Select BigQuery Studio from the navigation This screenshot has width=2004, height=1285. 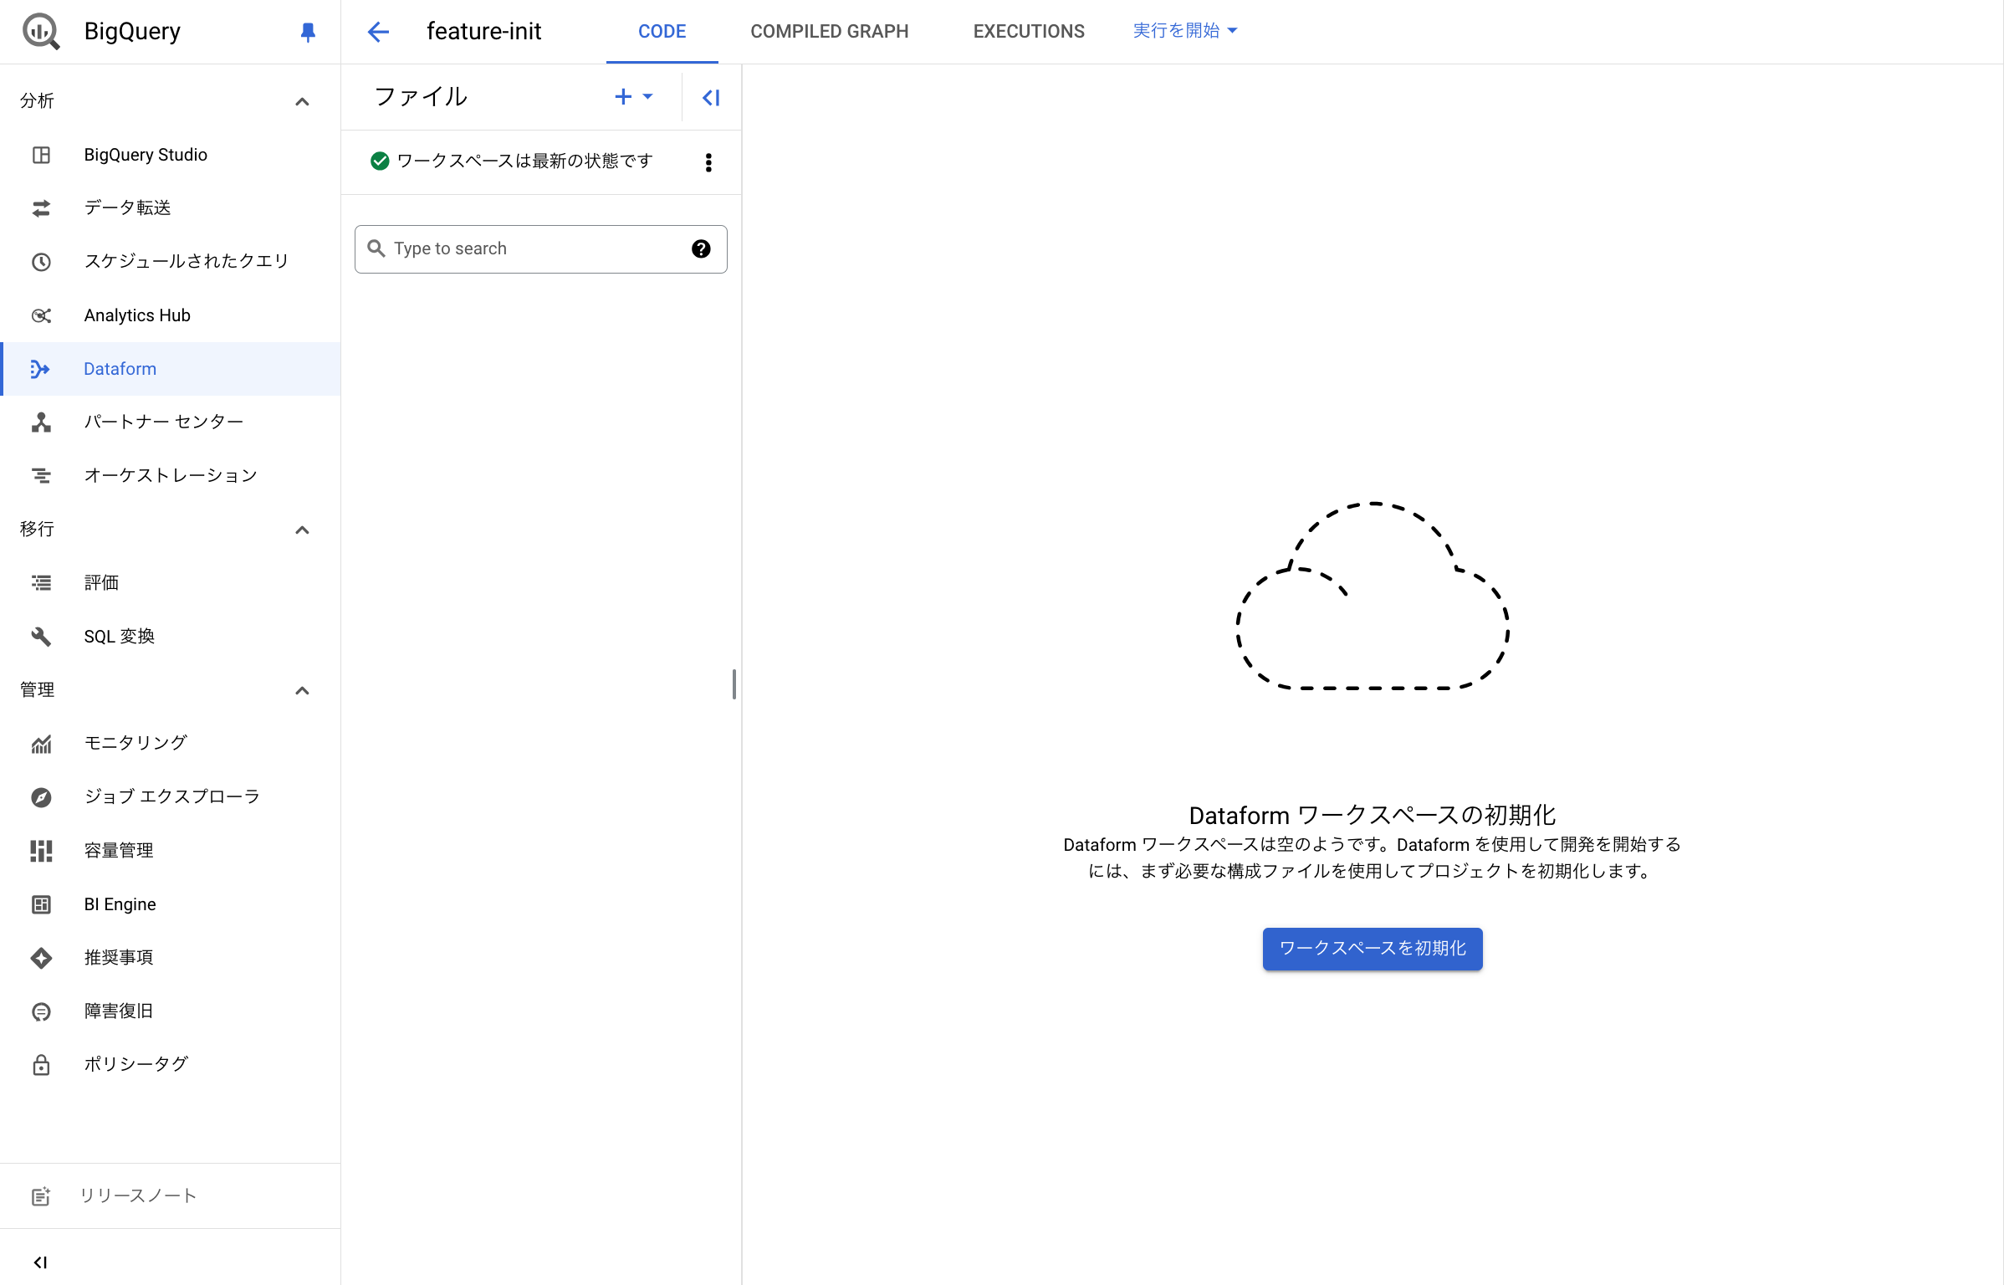click(145, 154)
